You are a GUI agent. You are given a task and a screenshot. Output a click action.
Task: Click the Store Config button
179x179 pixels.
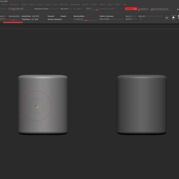pyautogui.click(x=112, y=19)
